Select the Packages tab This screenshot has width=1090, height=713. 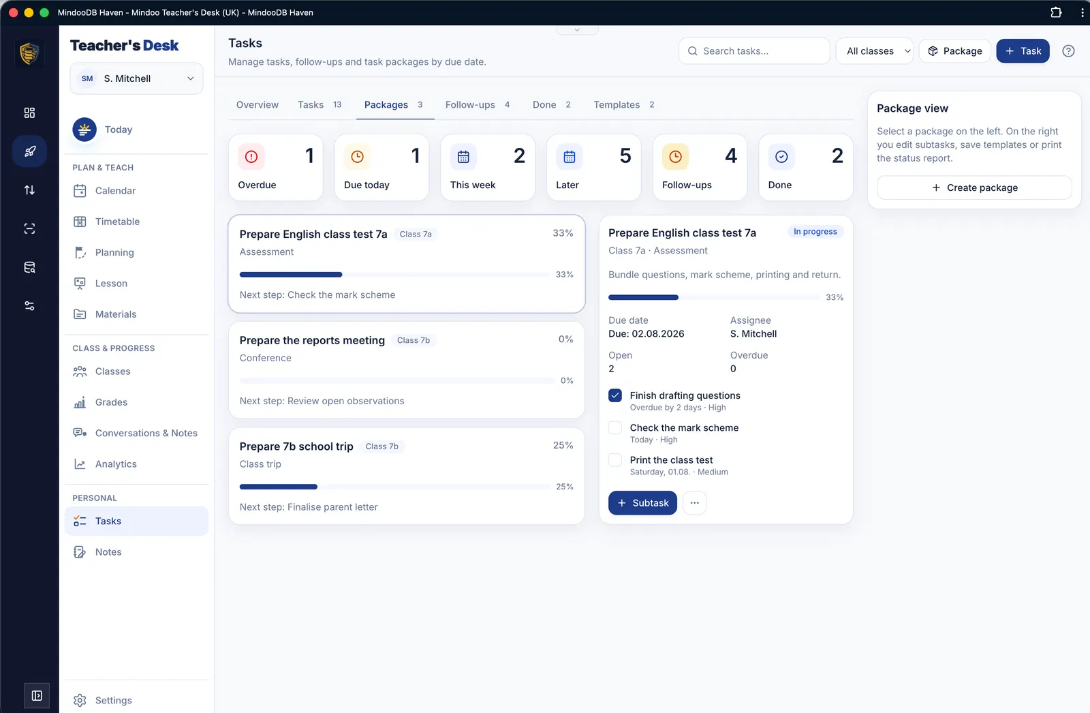pos(394,104)
